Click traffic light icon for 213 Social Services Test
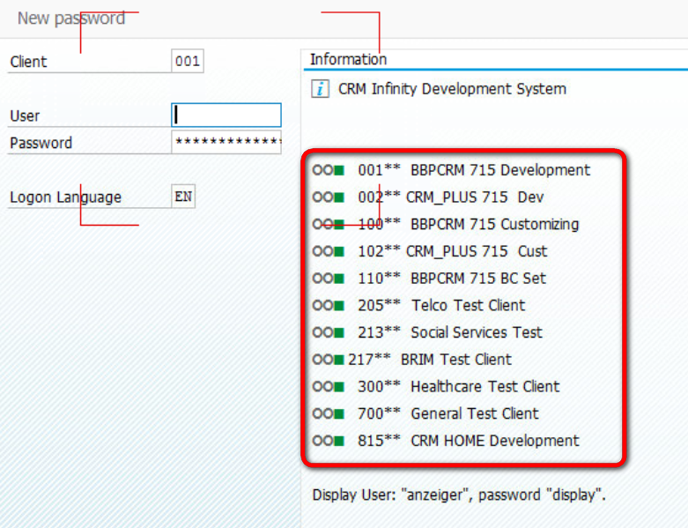 coord(329,332)
